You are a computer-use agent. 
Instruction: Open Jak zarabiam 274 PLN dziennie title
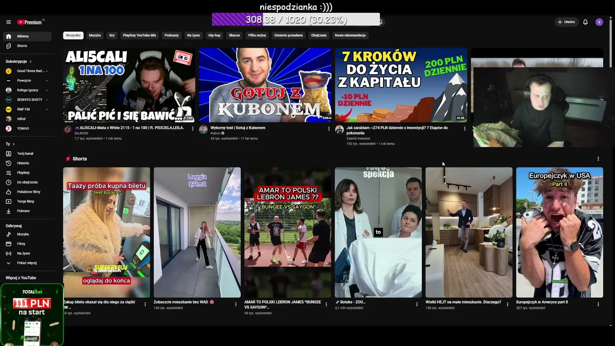click(x=397, y=130)
